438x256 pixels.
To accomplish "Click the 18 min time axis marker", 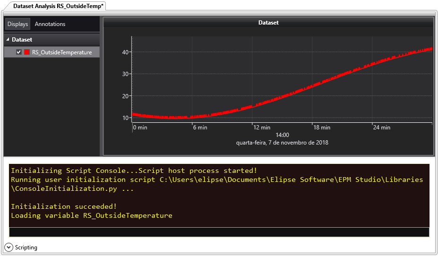I will 322,128.
